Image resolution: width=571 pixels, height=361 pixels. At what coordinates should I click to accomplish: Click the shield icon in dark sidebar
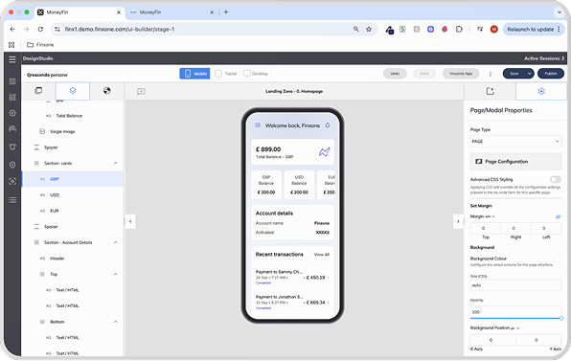coord(12,165)
